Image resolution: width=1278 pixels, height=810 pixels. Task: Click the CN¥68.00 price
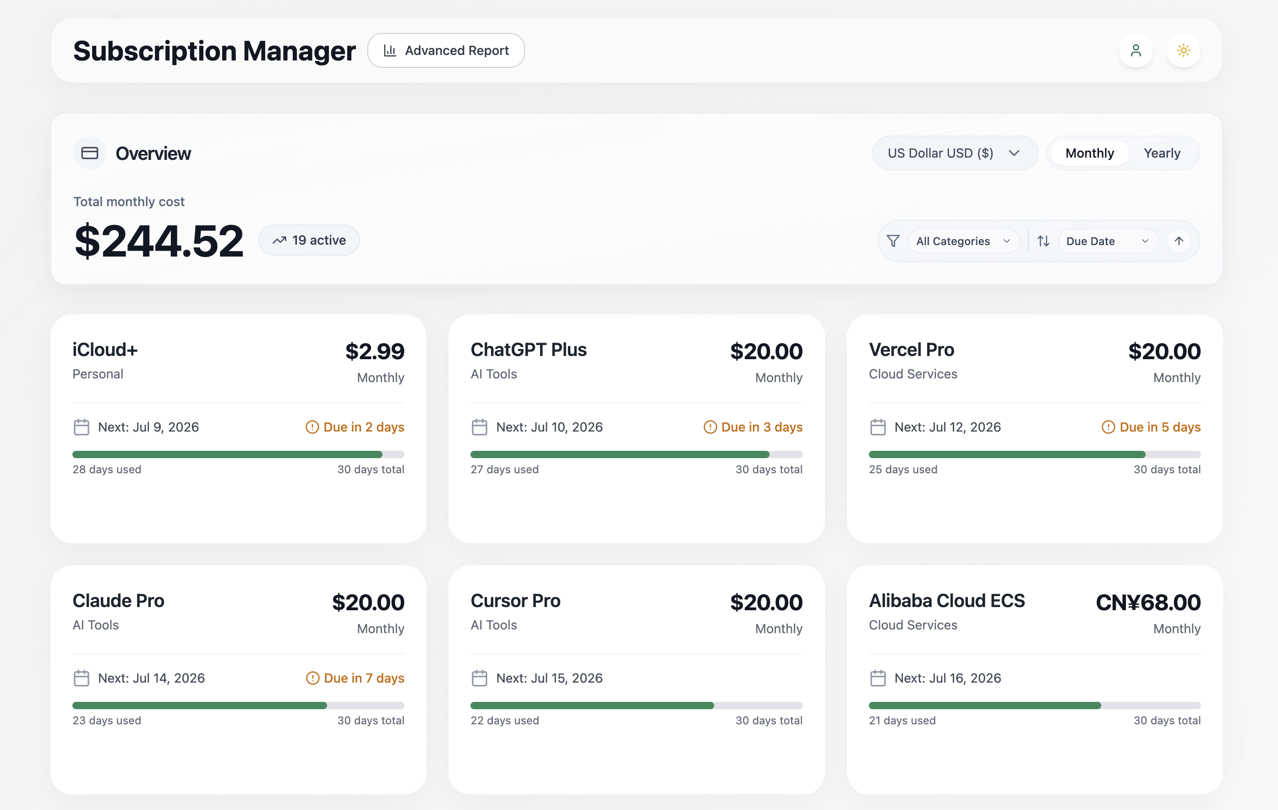pyautogui.click(x=1148, y=602)
